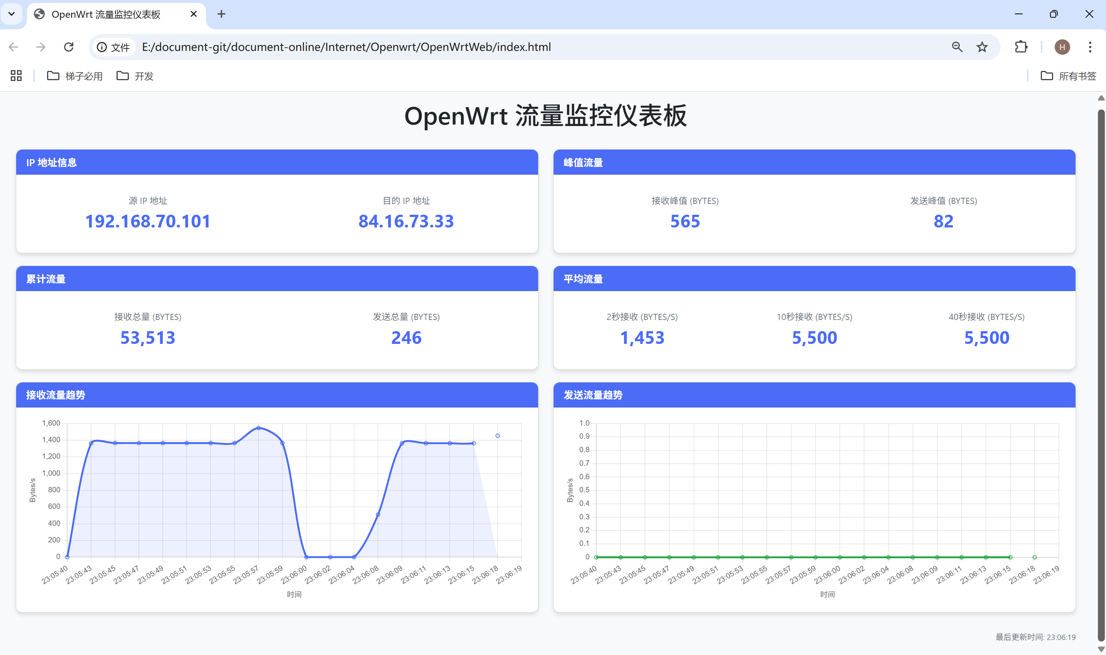Click the 峰值流量 card header

pos(815,162)
